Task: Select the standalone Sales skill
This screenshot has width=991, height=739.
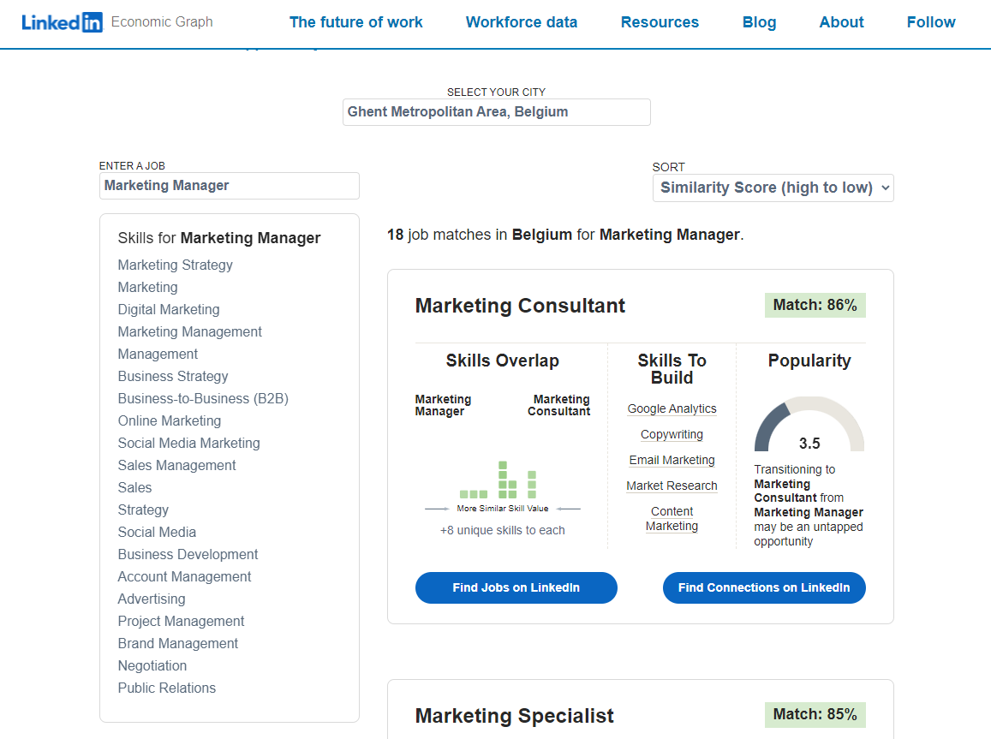Action: (x=134, y=487)
